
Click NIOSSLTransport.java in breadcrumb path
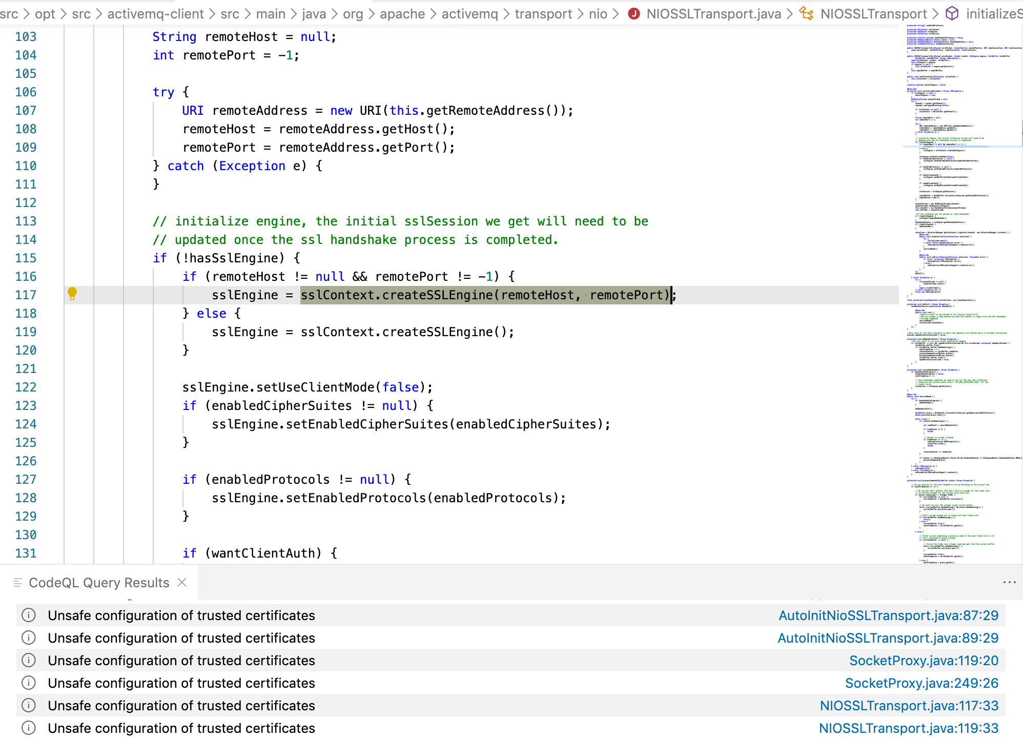(713, 14)
